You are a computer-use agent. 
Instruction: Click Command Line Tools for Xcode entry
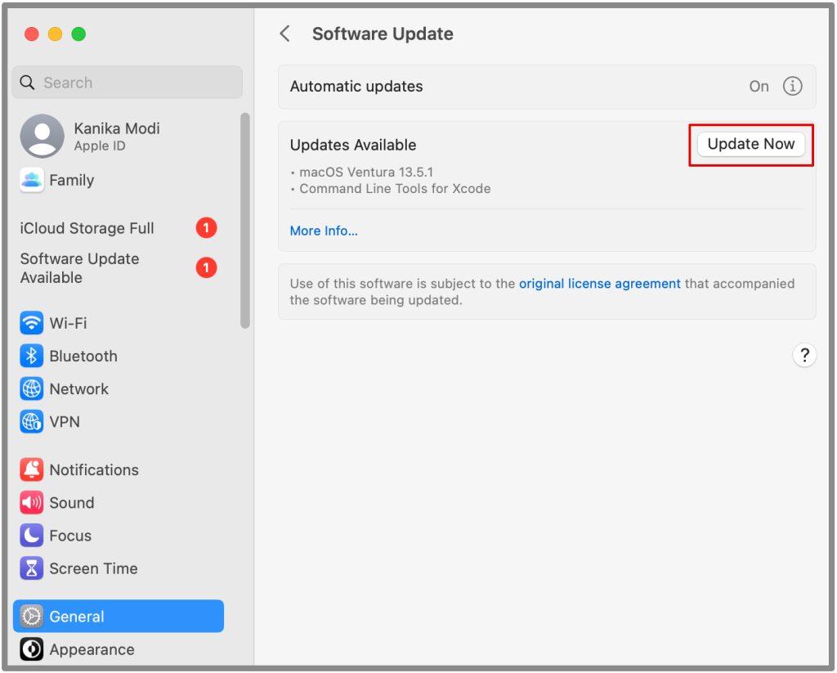tap(395, 189)
